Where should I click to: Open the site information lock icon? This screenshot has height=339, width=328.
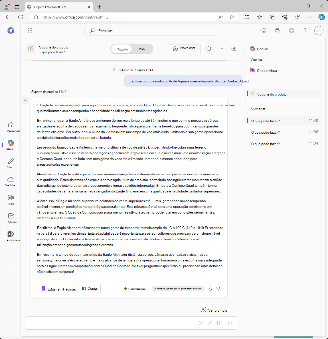pos(36,17)
